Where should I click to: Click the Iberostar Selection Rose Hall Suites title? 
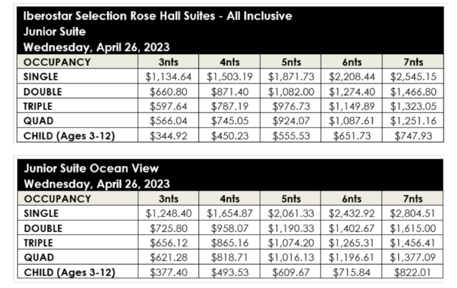[158, 16]
